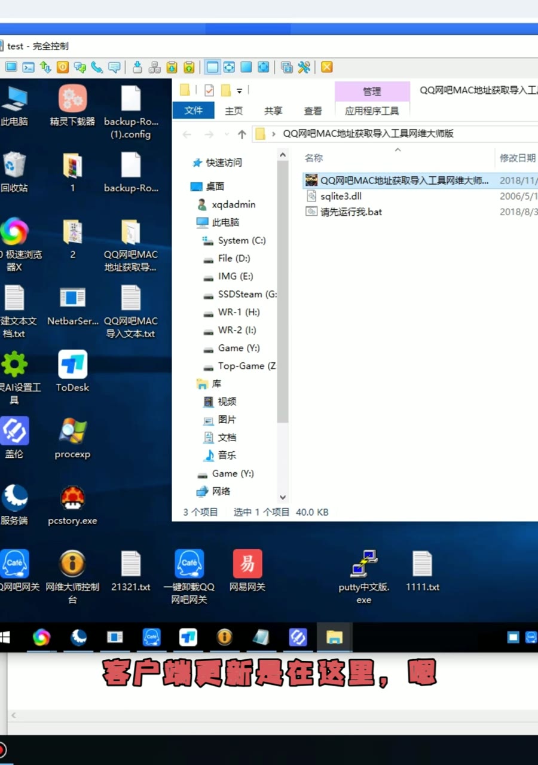The width and height of the screenshot is (538, 765).
Task: Select File (D:) drive in navigation pane
Action: pos(234,258)
